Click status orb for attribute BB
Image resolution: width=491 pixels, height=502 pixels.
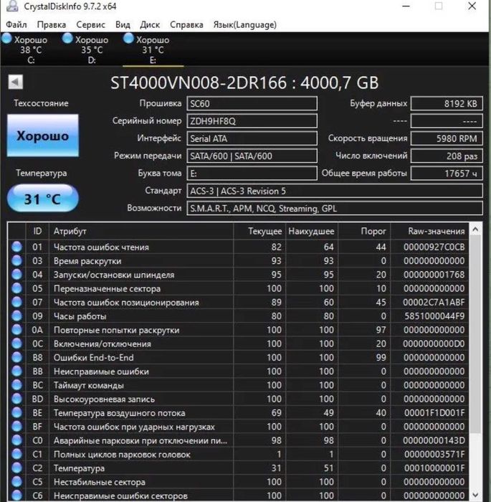(x=16, y=371)
